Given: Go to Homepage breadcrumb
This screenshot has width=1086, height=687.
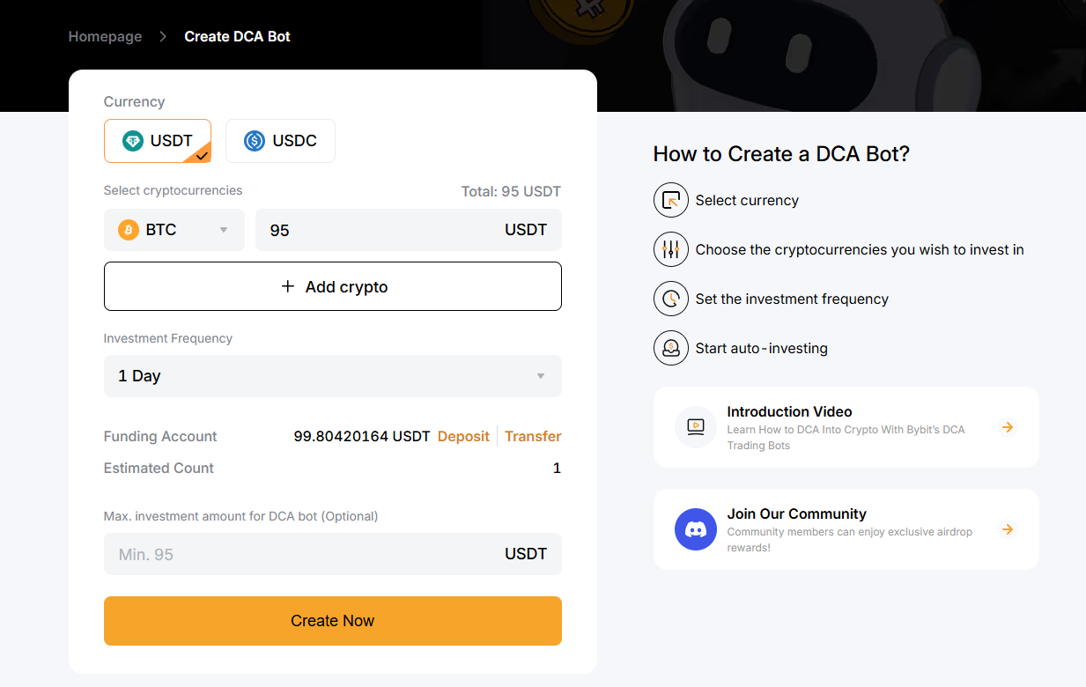Looking at the screenshot, I should coord(105,36).
